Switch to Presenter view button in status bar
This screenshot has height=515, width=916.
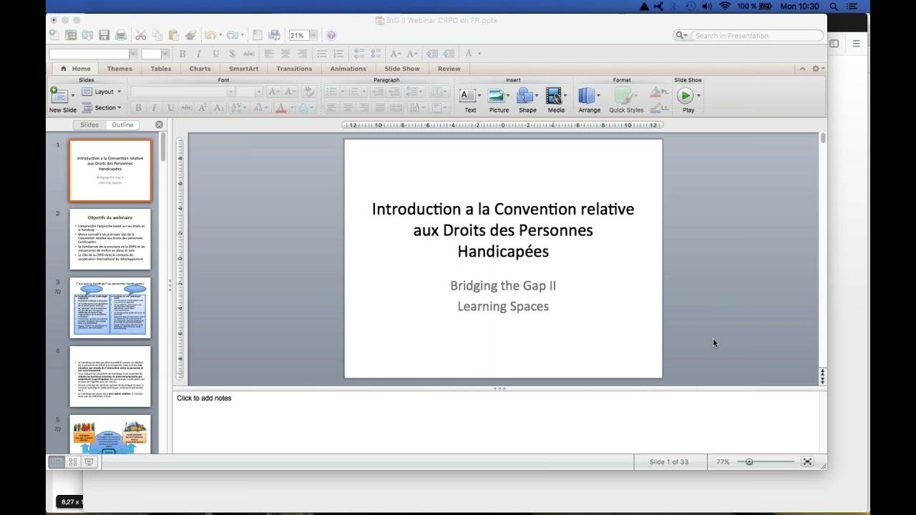[89, 462]
